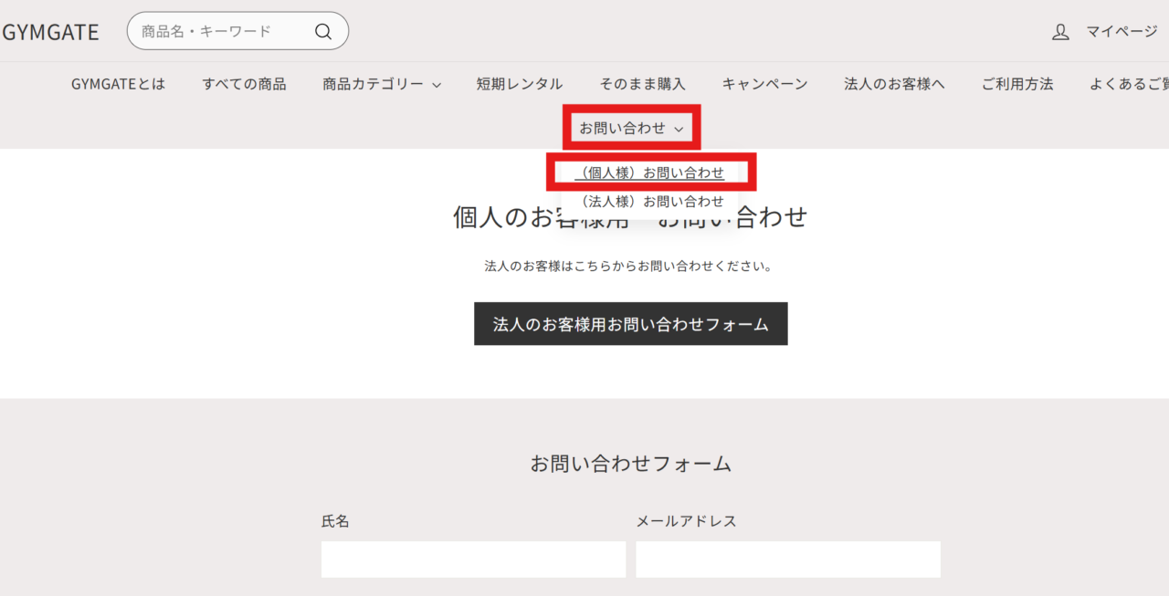
Task: Click the 氏名 text input
Action: 473,559
